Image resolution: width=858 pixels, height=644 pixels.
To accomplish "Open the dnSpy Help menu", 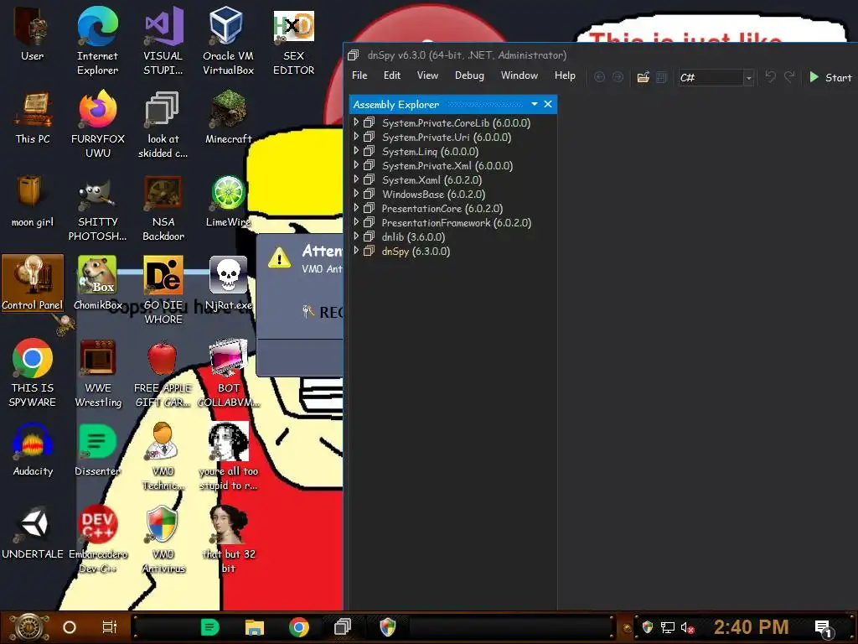I will 565,75.
